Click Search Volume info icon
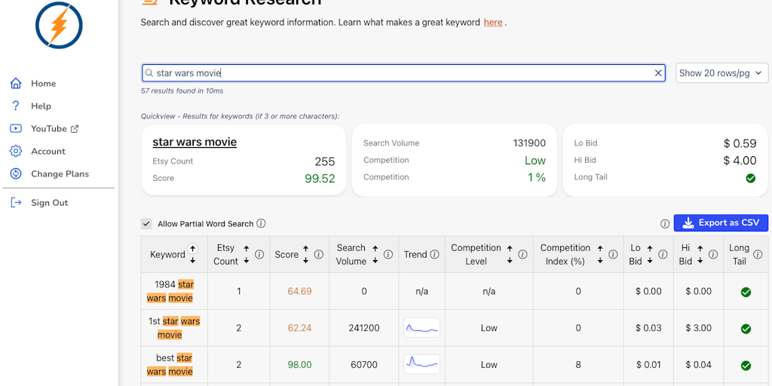The height and width of the screenshot is (386, 772). point(388,255)
